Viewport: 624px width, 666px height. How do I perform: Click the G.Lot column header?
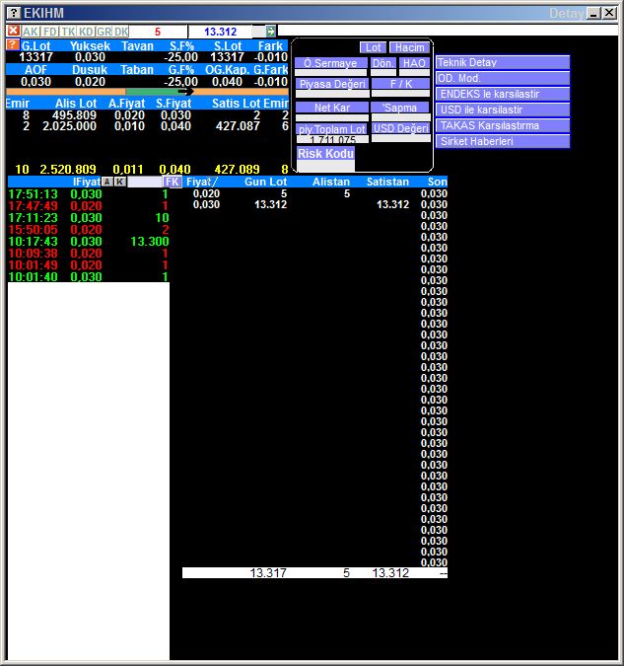35,45
